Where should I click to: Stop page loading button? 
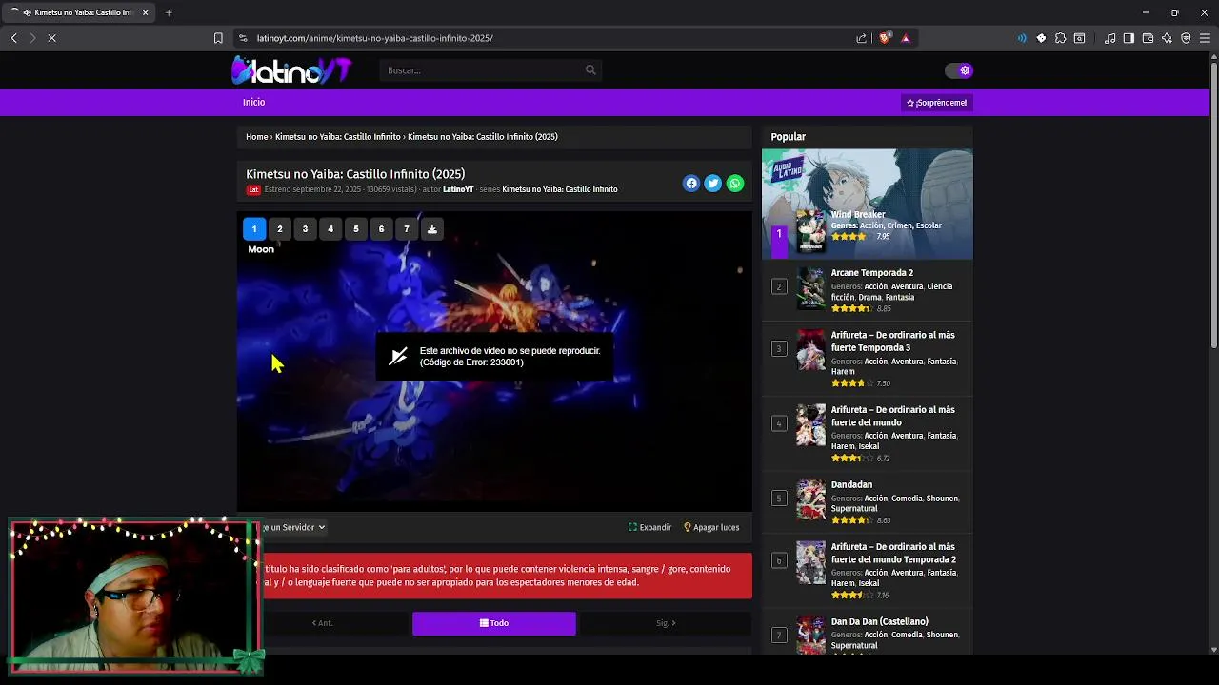click(51, 38)
